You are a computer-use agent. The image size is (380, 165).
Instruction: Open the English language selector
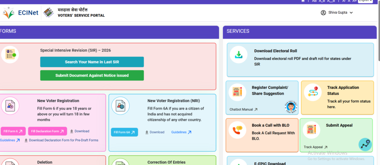365,1
